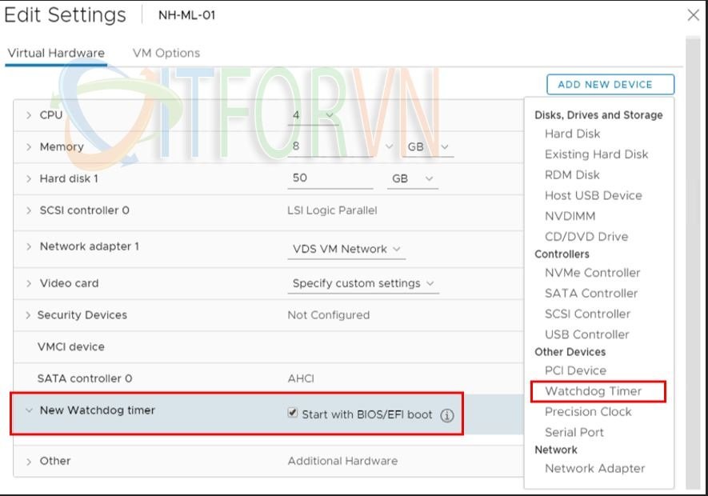
Task: Pick Host USB Device in the menu
Action: tap(593, 195)
